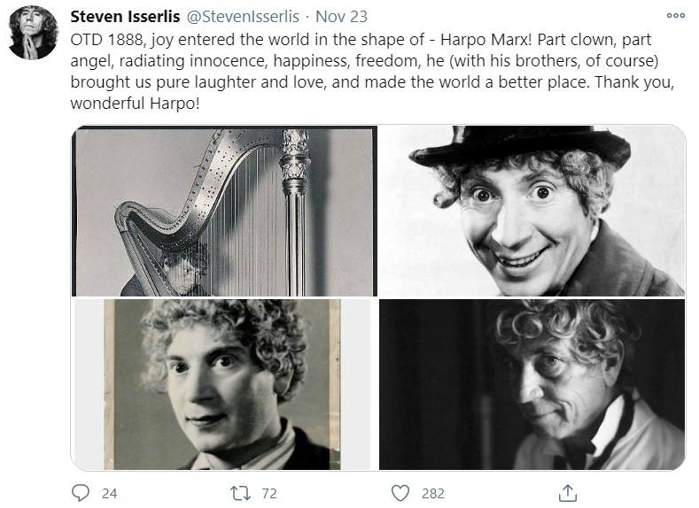
Task: Click the retweet count showing 72
Action: click(x=268, y=493)
